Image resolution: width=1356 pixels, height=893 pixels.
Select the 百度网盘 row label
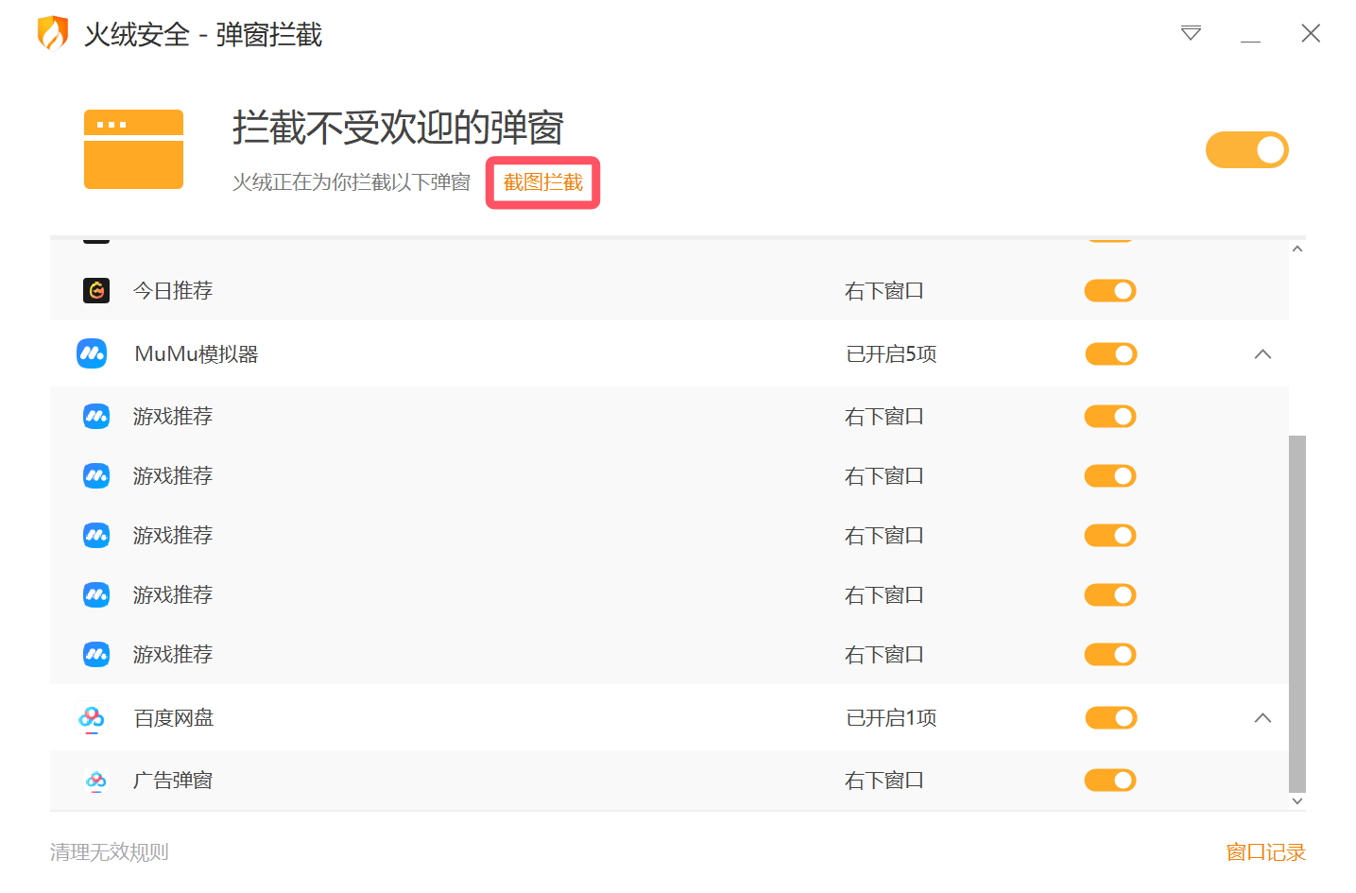(x=174, y=718)
